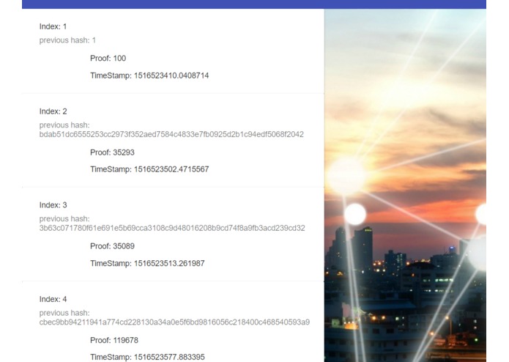The width and height of the screenshot is (509, 362).
Task: Select the "Index: 2" block heading
Action: point(53,111)
